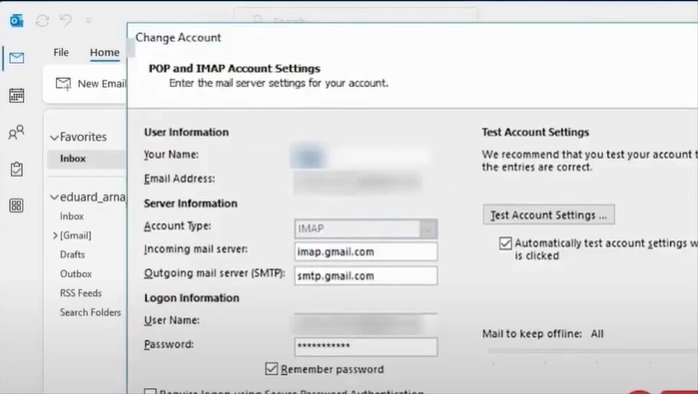Click the Send/Receive sync icon
Screen dimensions: 698x394
42,21
